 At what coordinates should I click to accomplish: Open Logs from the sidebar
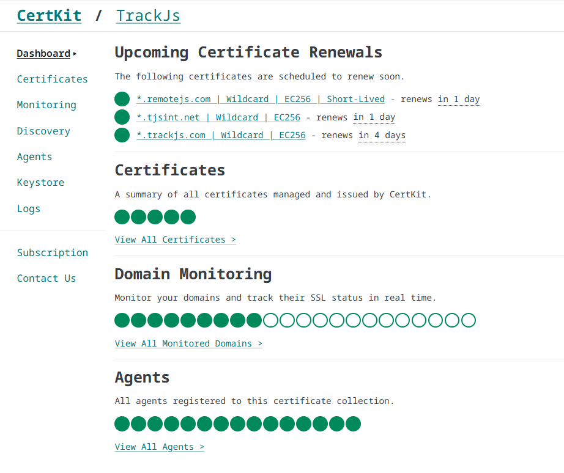[x=29, y=208]
